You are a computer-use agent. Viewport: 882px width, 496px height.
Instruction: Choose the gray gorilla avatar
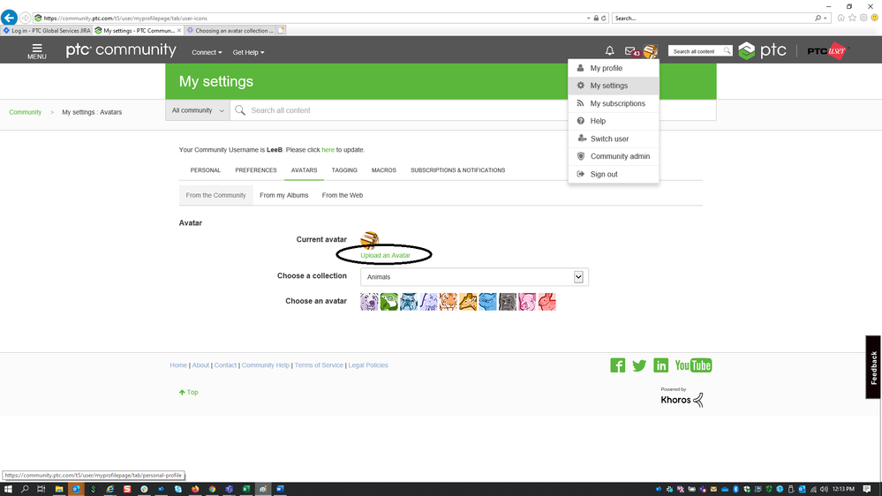508,302
